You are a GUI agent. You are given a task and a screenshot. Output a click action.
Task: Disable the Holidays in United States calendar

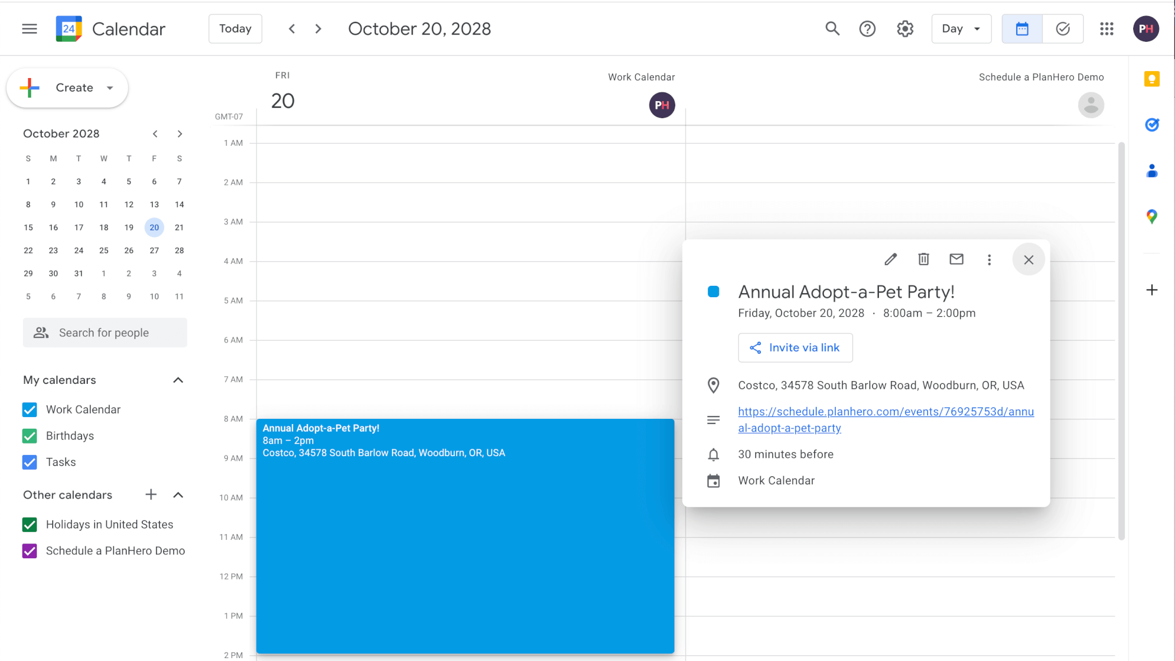pos(29,524)
